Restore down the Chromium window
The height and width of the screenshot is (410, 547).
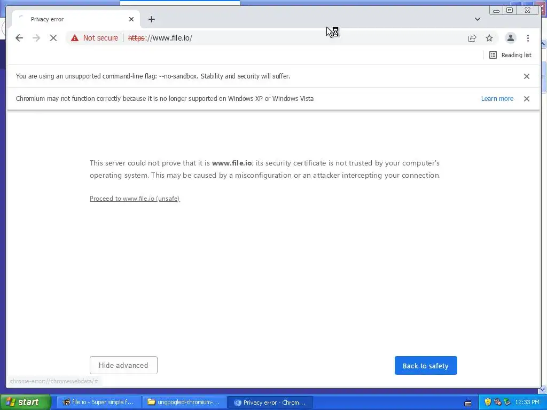point(510,11)
